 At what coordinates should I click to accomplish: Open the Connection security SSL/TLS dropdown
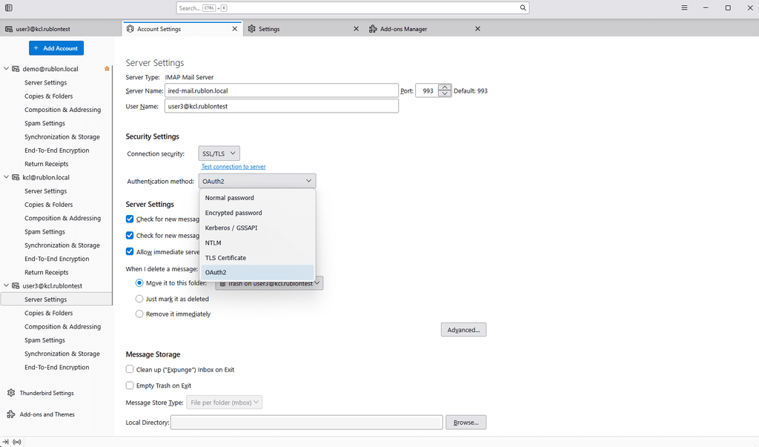coord(219,153)
